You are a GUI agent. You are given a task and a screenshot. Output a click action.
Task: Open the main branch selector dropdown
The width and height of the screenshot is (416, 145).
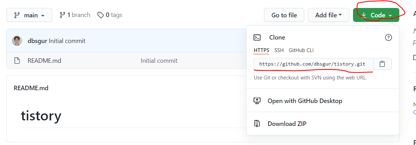pyautogui.click(x=29, y=15)
